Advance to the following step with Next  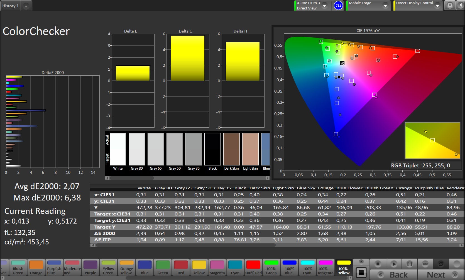[441, 275]
